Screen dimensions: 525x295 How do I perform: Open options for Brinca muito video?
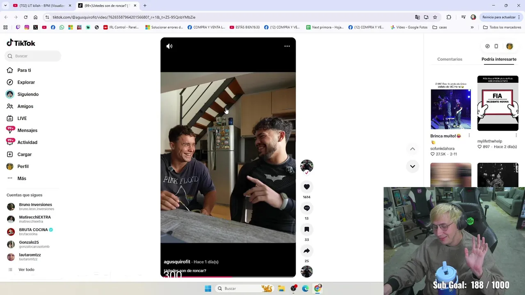click(x=469, y=136)
